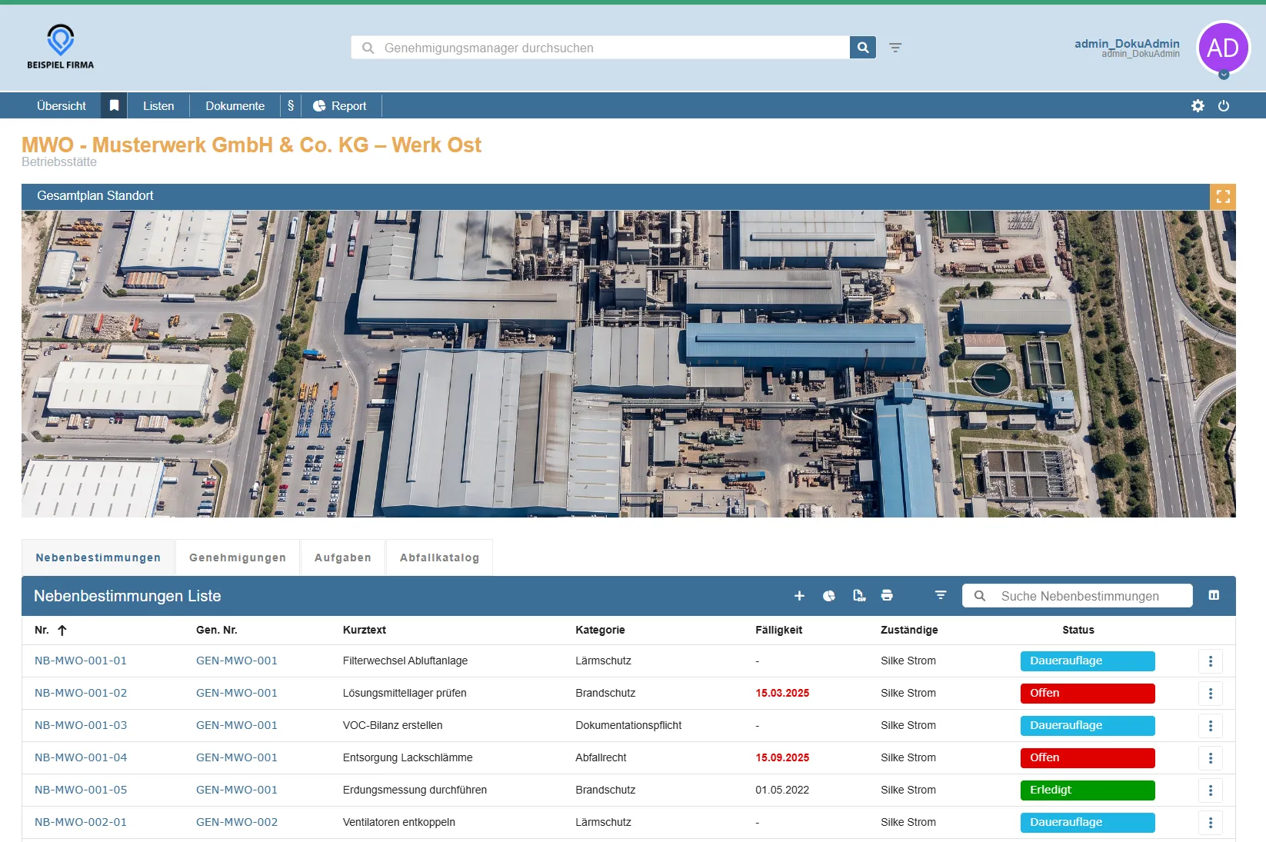Click green Erledigt status badge
Image resolution: width=1266 pixels, height=842 pixels.
click(x=1088, y=790)
